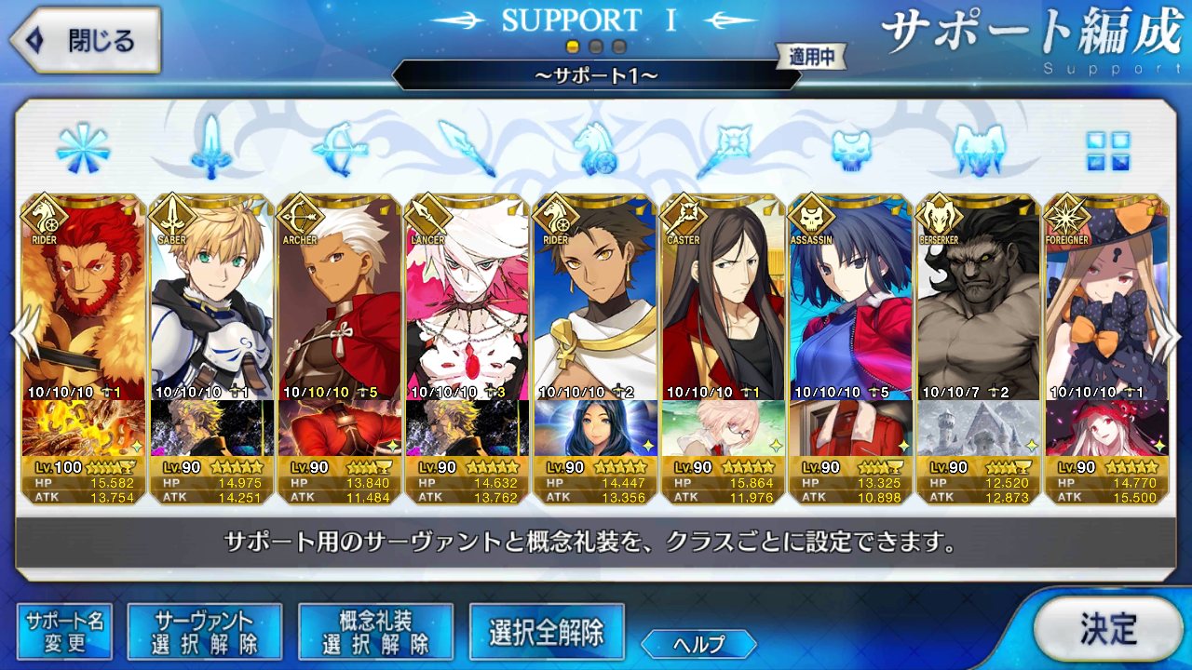Viewport: 1192px width, 670px height.
Task: Select the Rider class horse icon
Action: (595, 148)
